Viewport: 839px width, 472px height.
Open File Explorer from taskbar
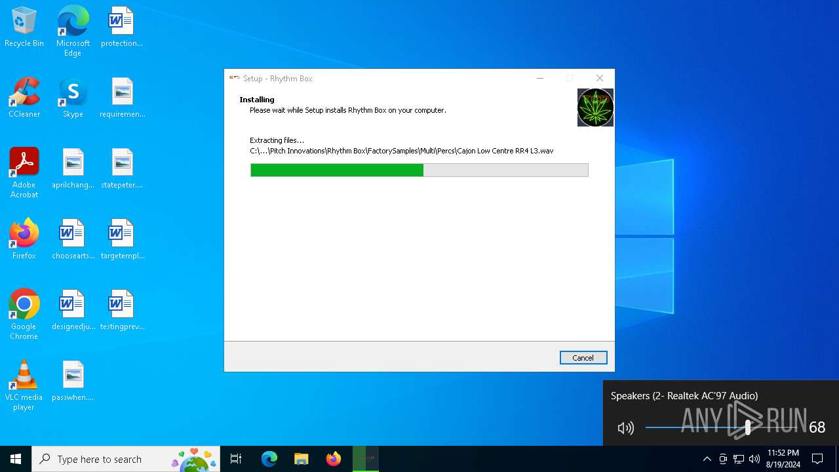(301, 459)
